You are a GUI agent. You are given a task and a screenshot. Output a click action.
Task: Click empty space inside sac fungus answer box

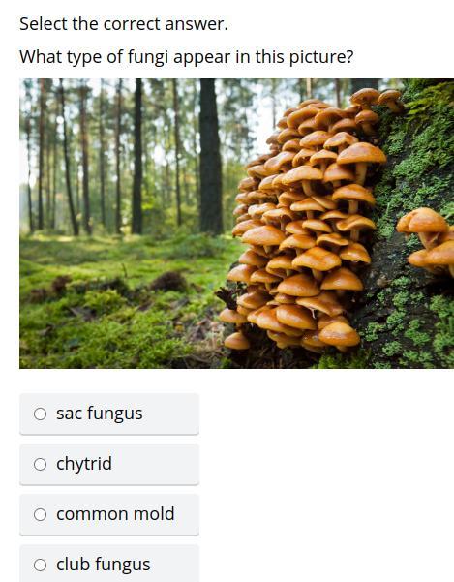coord(170,414)
